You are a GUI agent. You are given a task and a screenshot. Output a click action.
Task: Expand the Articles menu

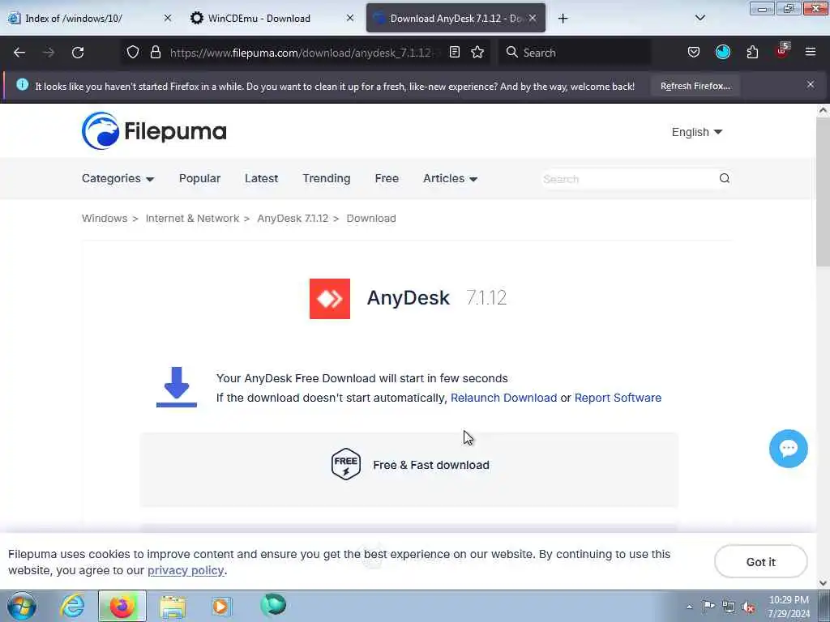450,178
